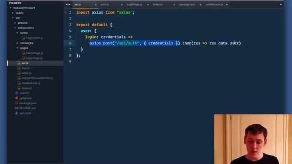
Task: Click the JS icon beside LoginForm.js
Action: [23, 38]
